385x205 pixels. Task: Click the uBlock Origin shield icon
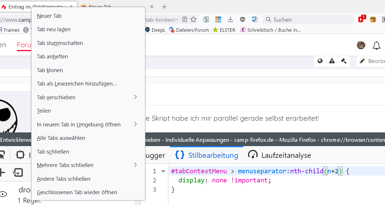243,19
